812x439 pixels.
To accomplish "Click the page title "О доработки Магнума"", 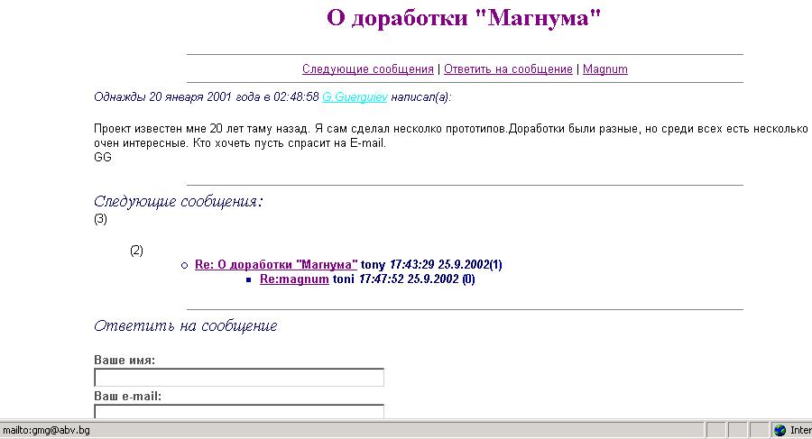I will coord(464,18).
